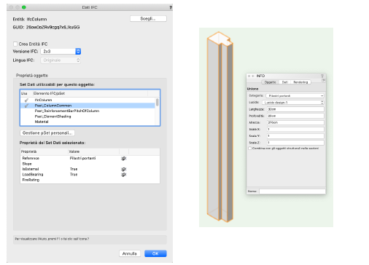This screenshot has width=369, height=265.
Task: Click the Valore column header
Action: pyautogui.click(x=93, y=151)
